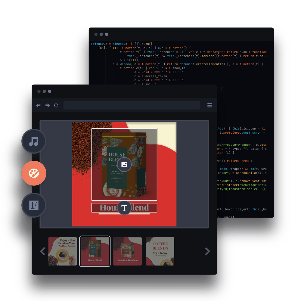This screenshot has width=301, height=301.
Task: Click the orange highlighted palette swatch button
Action: point(34,173)
